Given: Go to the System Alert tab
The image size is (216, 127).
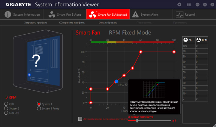Looking at the screenshot, I should click(x=151, y=14).
